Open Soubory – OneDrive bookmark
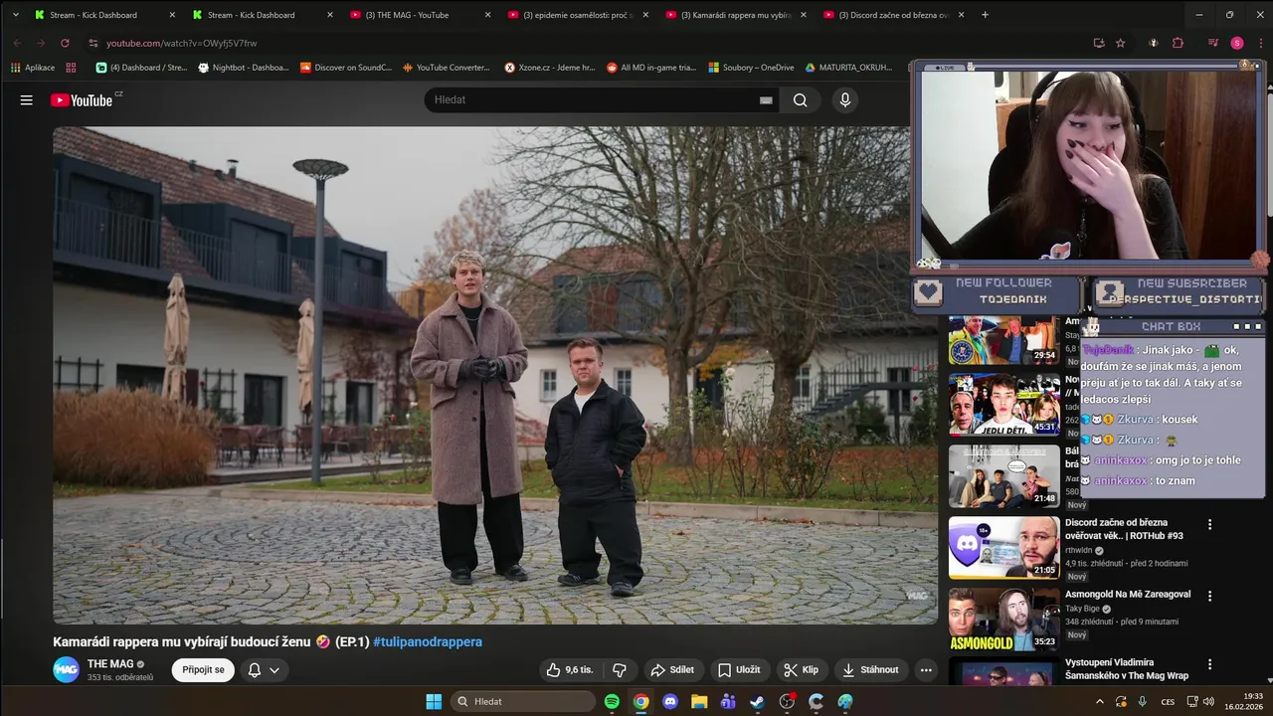This screenshot has height=716, width=1273. pos(751,68)
